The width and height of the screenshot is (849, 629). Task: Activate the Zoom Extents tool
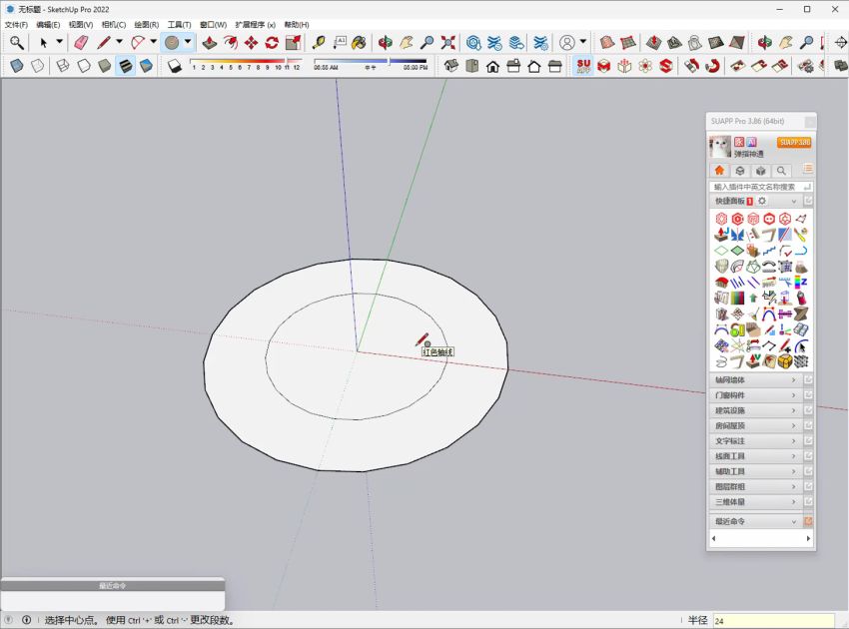(448, 42)
